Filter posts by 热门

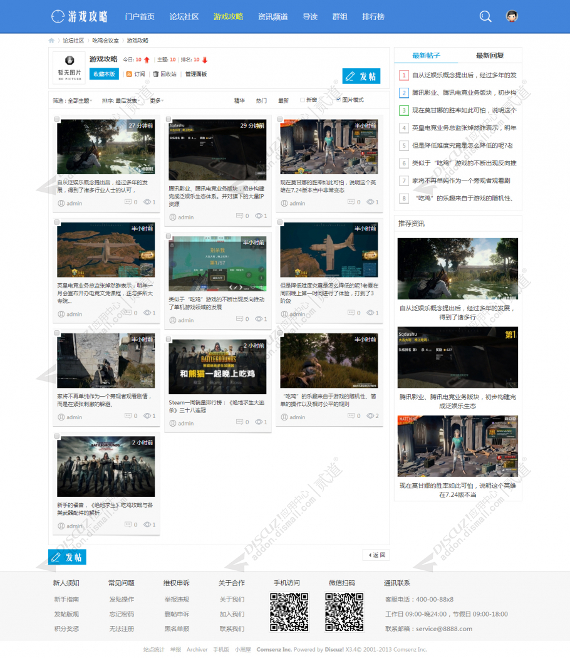point(261,101)
